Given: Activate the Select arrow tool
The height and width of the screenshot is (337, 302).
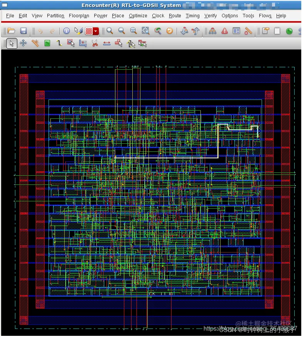Looking at the screenshot, I should pyautogui.click(x=12, y=43).
